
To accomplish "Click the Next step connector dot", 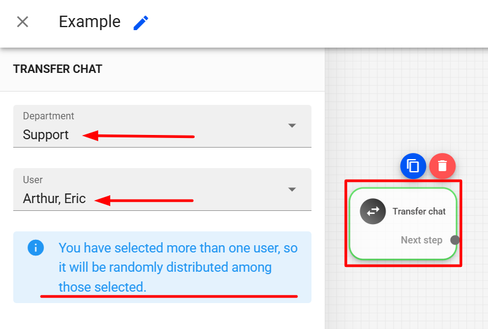I will [x=455, y=240].
